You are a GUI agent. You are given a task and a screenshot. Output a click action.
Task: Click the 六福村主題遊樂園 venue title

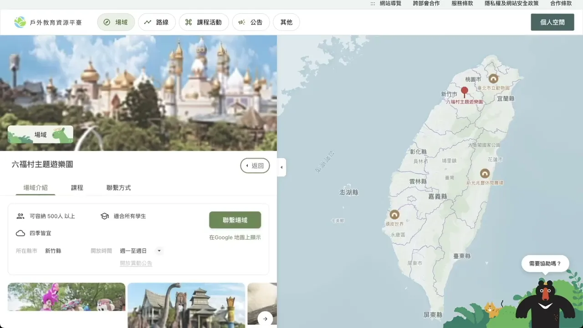[42, 164]
